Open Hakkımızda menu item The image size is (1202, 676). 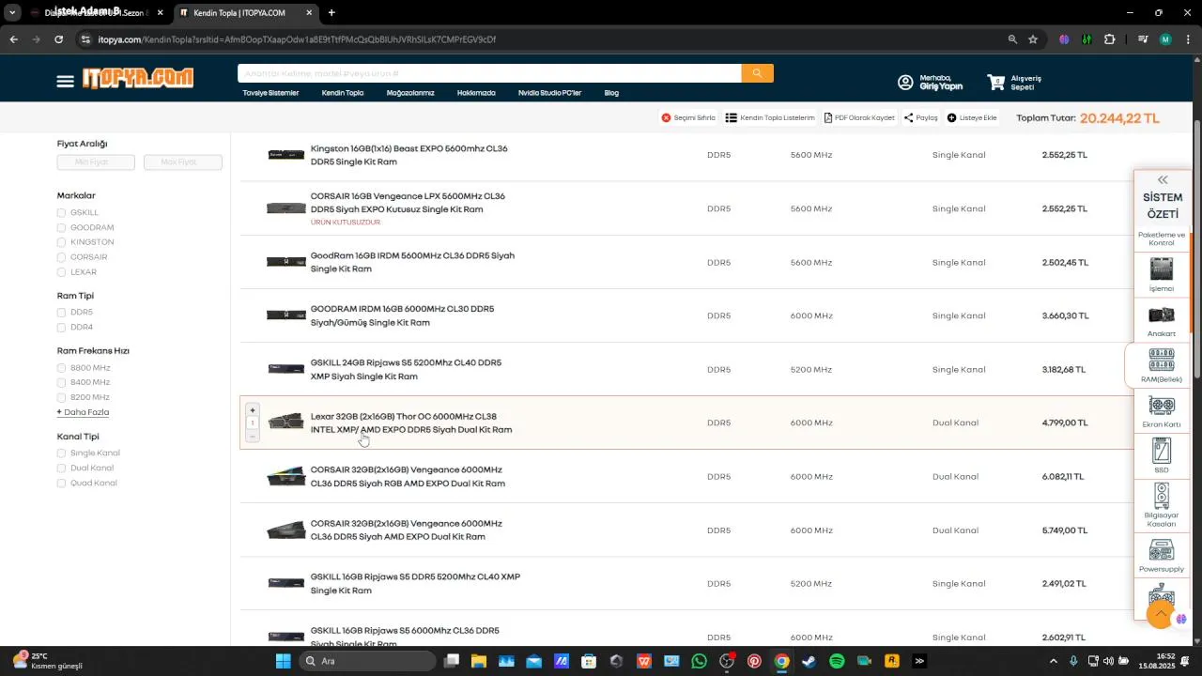click(x=476, y=93)
